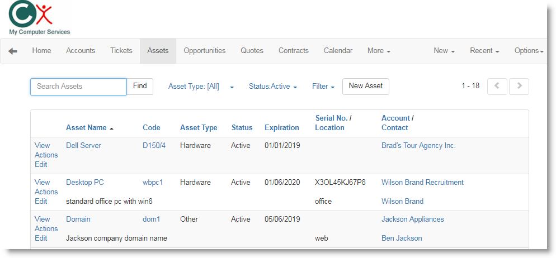The width and height of the screenshot is (556, 258).
Task: Open the New dropdown menu
Action: click(x=444, y=51)
